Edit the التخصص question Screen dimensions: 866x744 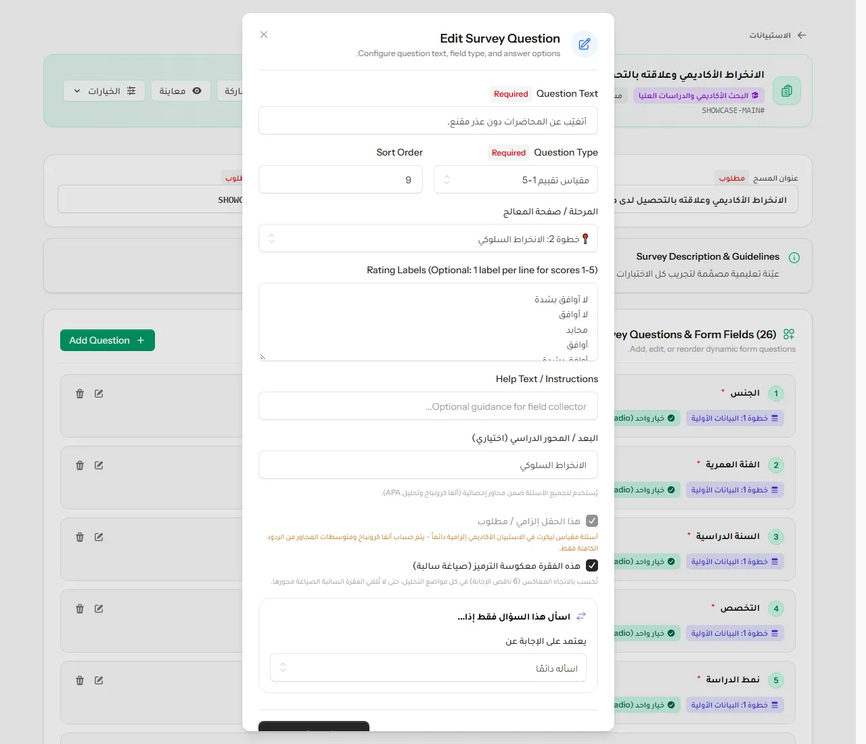pyautogui.click(x=99, y=609)
